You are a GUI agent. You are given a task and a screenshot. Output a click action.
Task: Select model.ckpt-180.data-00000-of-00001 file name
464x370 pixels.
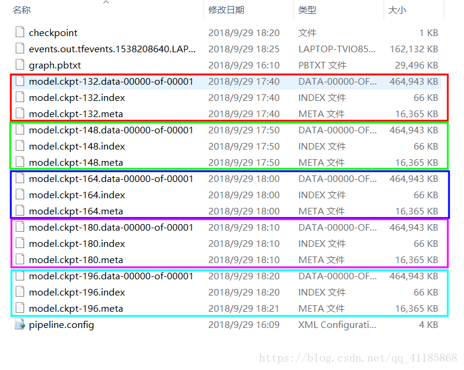point(111,227)
